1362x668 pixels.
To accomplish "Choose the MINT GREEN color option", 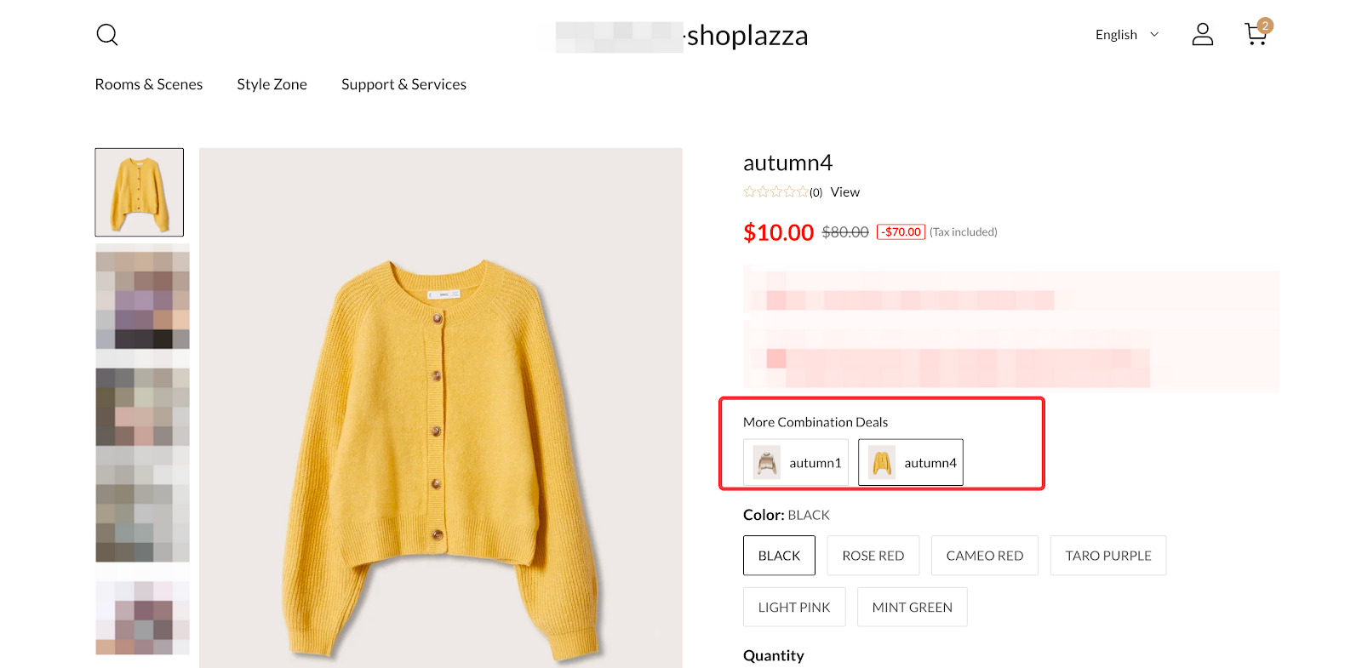I will coord(912,608).
